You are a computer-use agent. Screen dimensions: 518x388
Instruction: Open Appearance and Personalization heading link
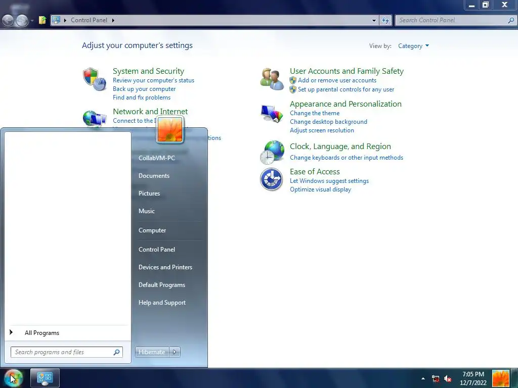(346, 104)
